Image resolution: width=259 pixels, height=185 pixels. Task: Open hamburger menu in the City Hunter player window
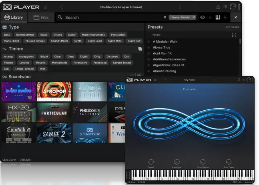coord(155,80)
